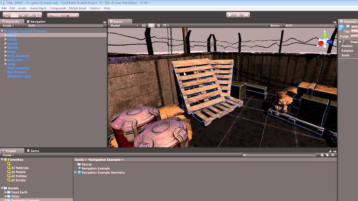Screen dimensions: 358x201
Task: Switch to the Game tab
Action: pos(33,151)
